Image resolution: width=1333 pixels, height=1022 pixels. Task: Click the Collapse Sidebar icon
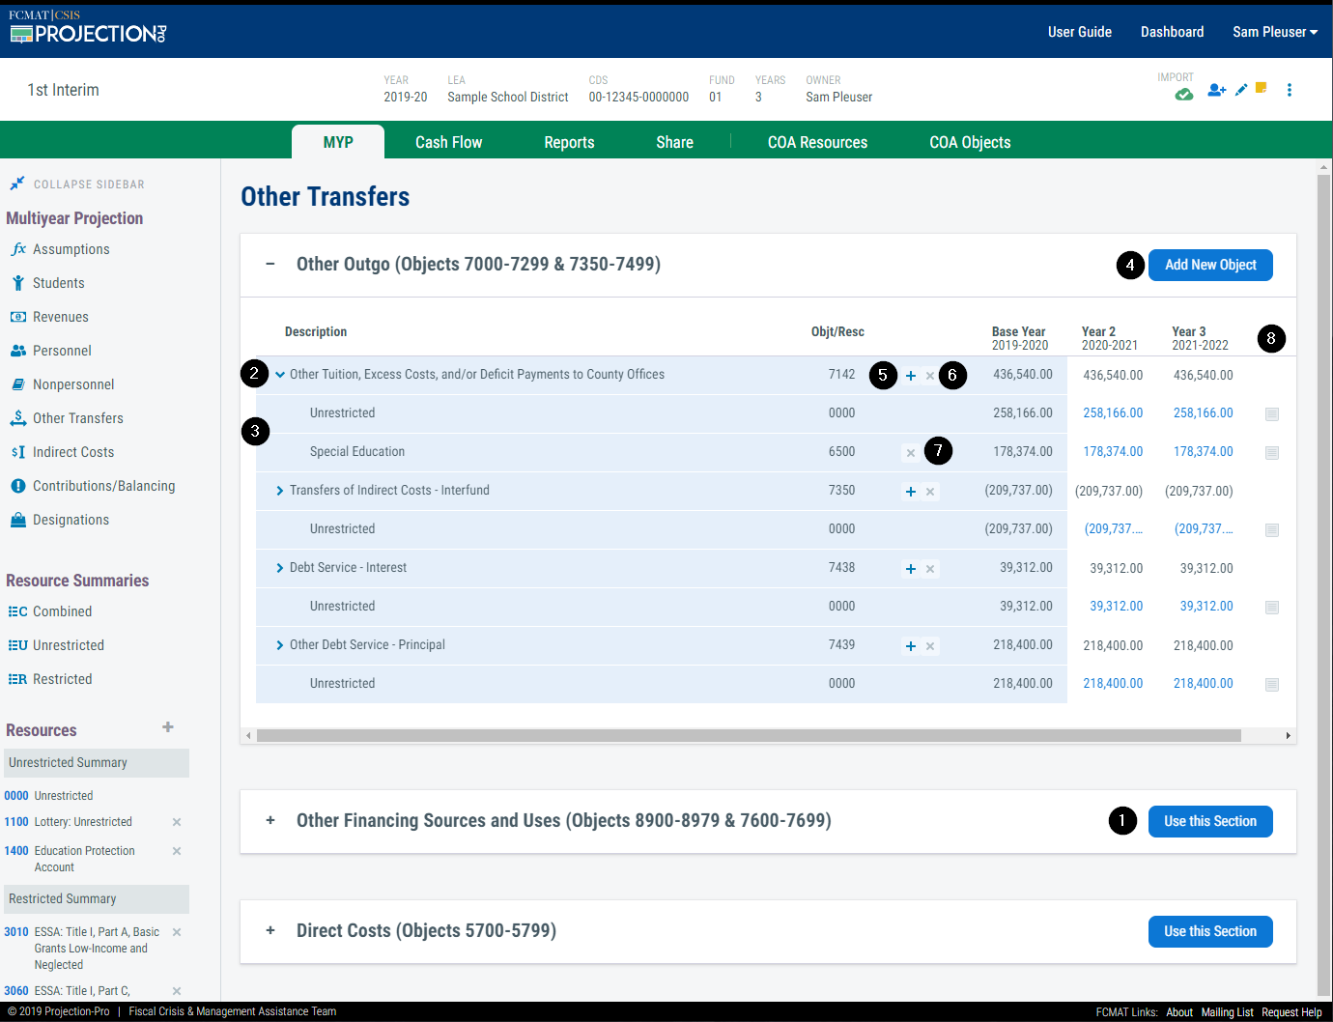coord(16,184)
